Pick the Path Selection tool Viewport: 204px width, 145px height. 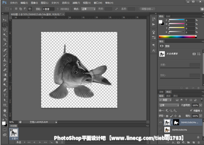pos(5,100)
